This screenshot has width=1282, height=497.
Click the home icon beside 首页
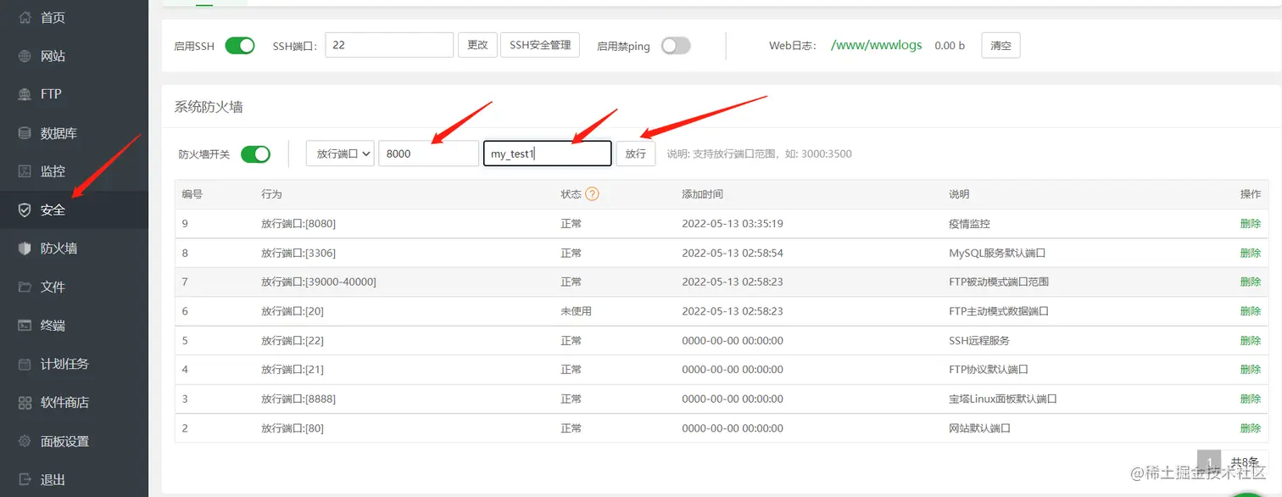pyautogui.click(x=25, y=17)
